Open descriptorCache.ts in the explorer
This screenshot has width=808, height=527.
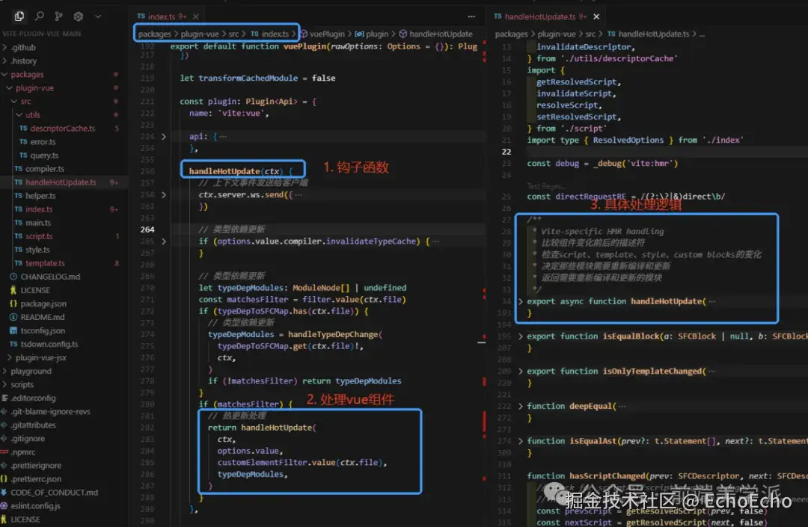[62, 128]
